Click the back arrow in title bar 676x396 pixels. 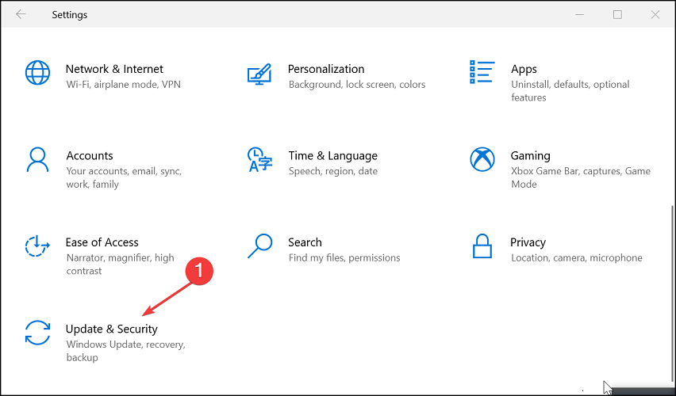[21, 14]
